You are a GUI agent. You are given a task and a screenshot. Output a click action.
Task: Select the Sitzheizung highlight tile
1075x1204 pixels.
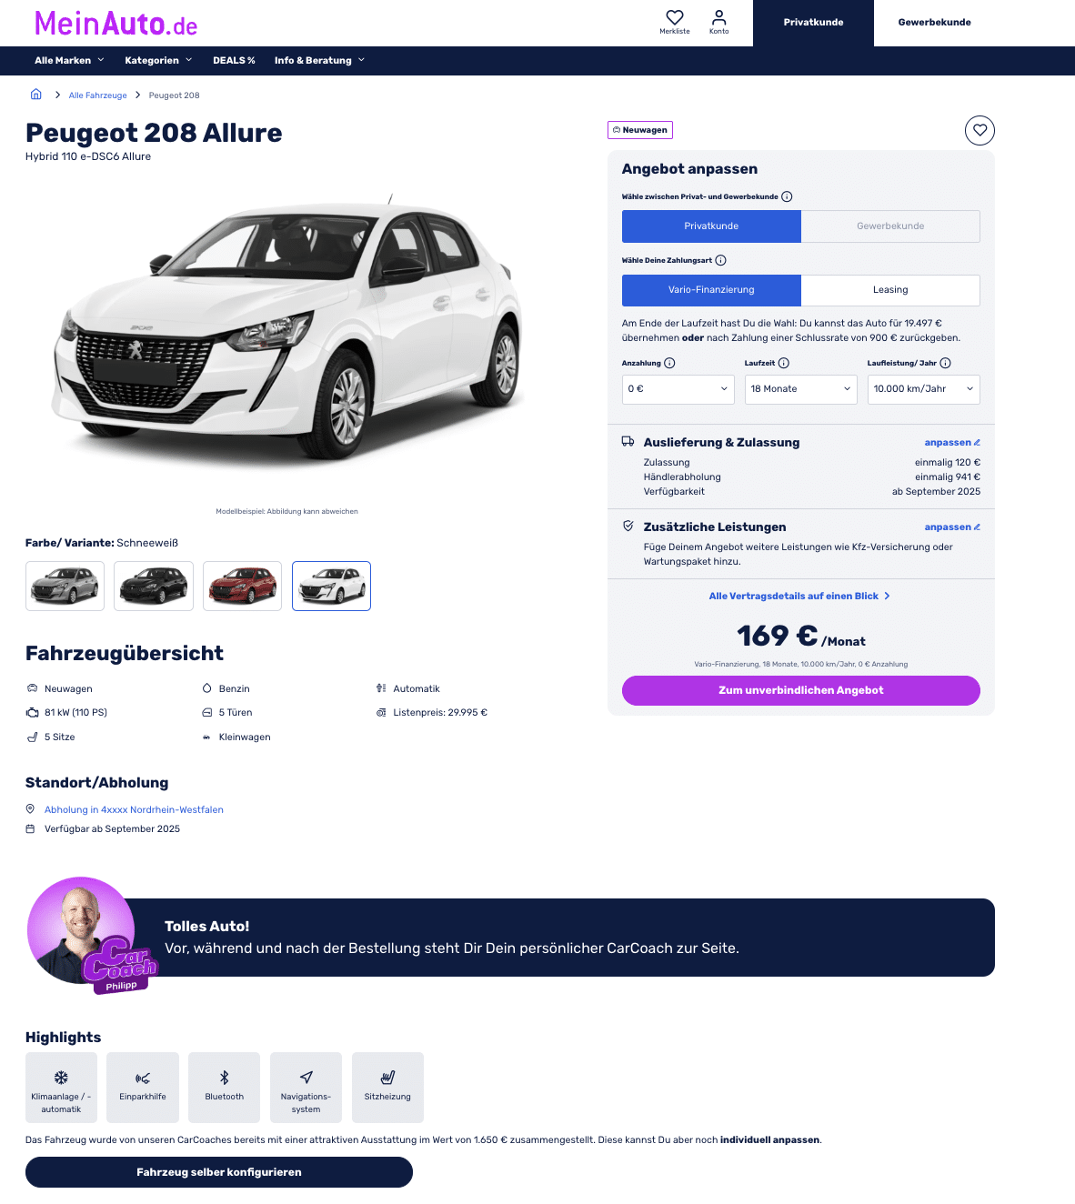(387, 1088)
